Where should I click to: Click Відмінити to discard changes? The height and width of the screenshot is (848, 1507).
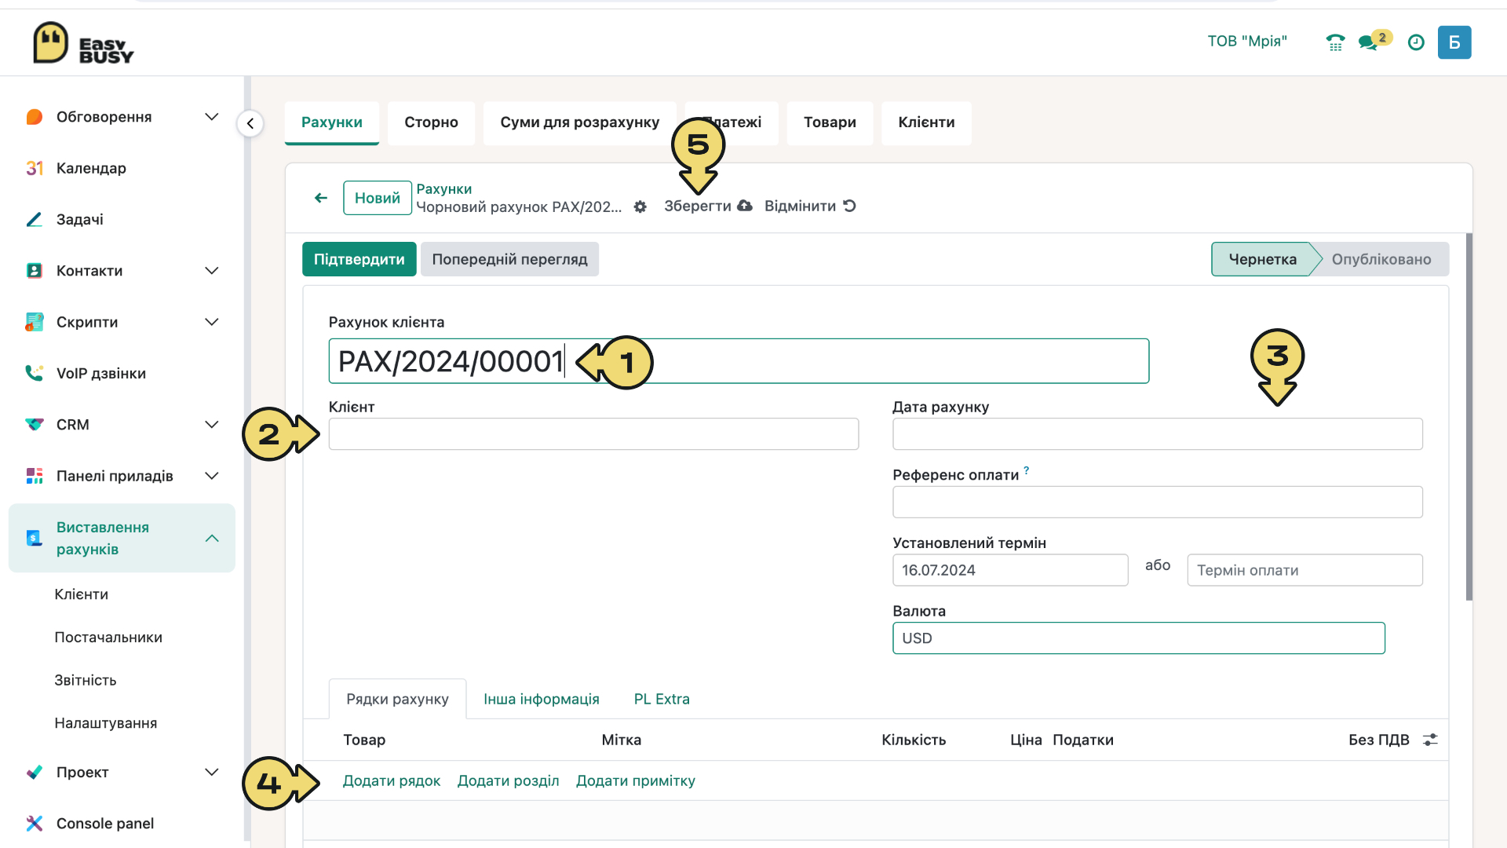coord(800,206)
